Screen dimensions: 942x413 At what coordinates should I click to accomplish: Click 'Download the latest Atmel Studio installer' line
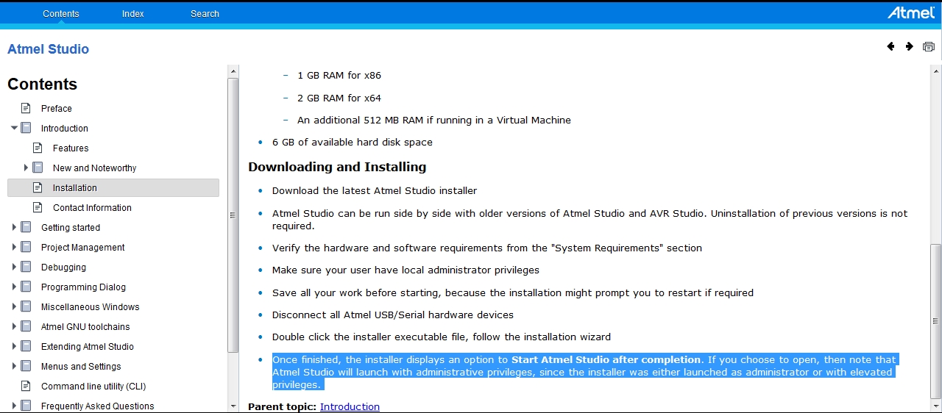click(375, 190)
